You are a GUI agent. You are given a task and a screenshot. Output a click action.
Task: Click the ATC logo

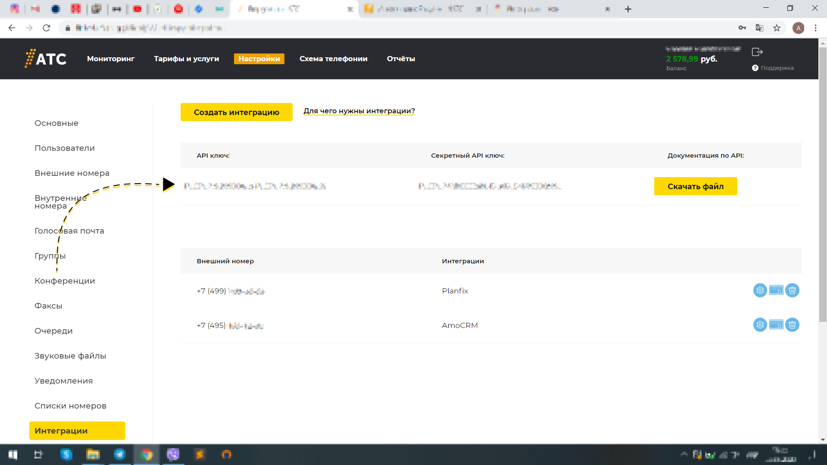46,59
